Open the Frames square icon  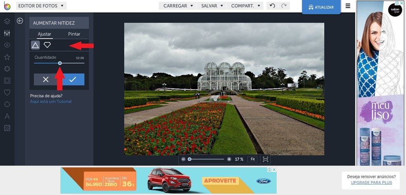[x=7, y=81]
